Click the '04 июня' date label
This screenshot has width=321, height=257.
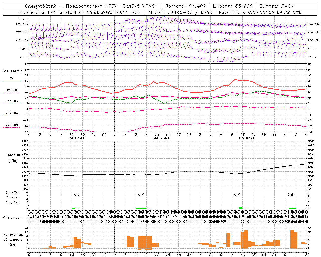pyautogui.click(x=162, y=138)
